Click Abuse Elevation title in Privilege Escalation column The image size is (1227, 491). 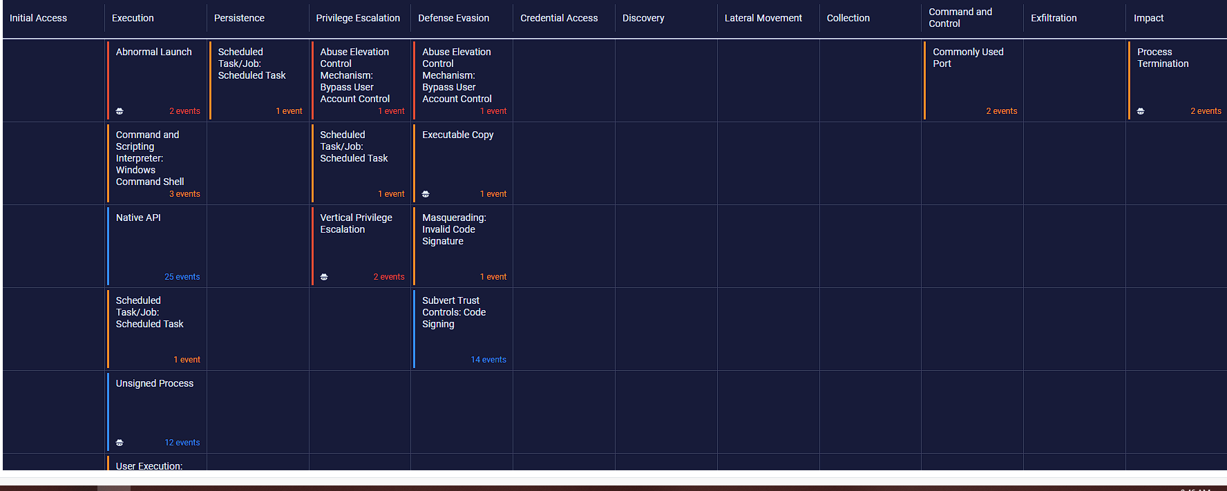[354, 75]
